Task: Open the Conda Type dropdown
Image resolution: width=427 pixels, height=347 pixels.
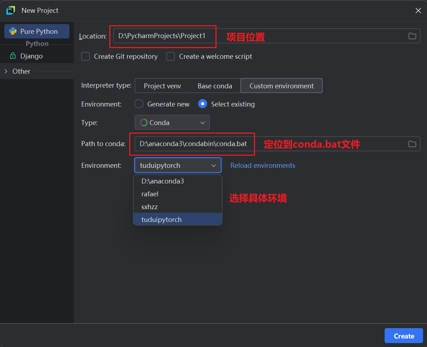Action: point(172,123)
